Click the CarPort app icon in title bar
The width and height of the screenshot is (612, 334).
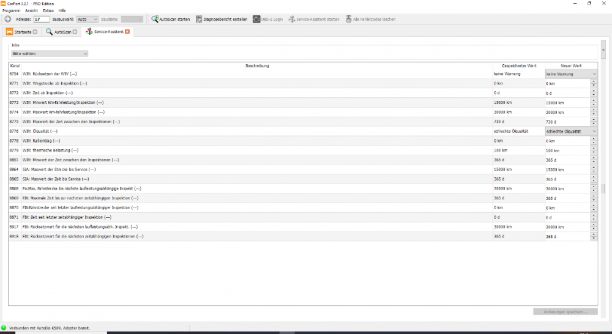(3, 3)
